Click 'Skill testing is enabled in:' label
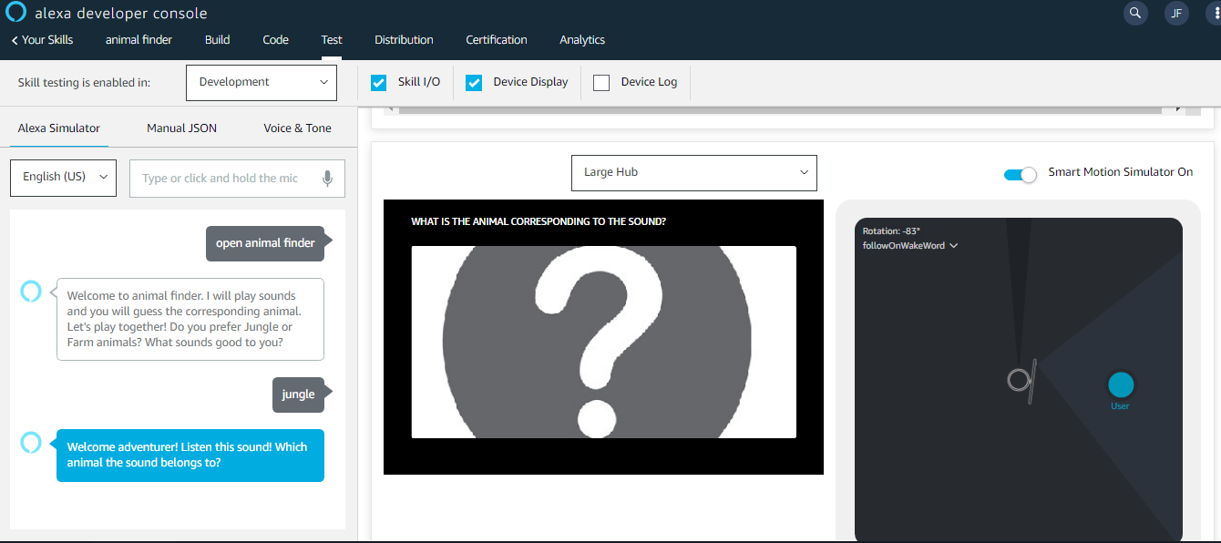This screenshot has height=543, width=1221. (84, 83)
